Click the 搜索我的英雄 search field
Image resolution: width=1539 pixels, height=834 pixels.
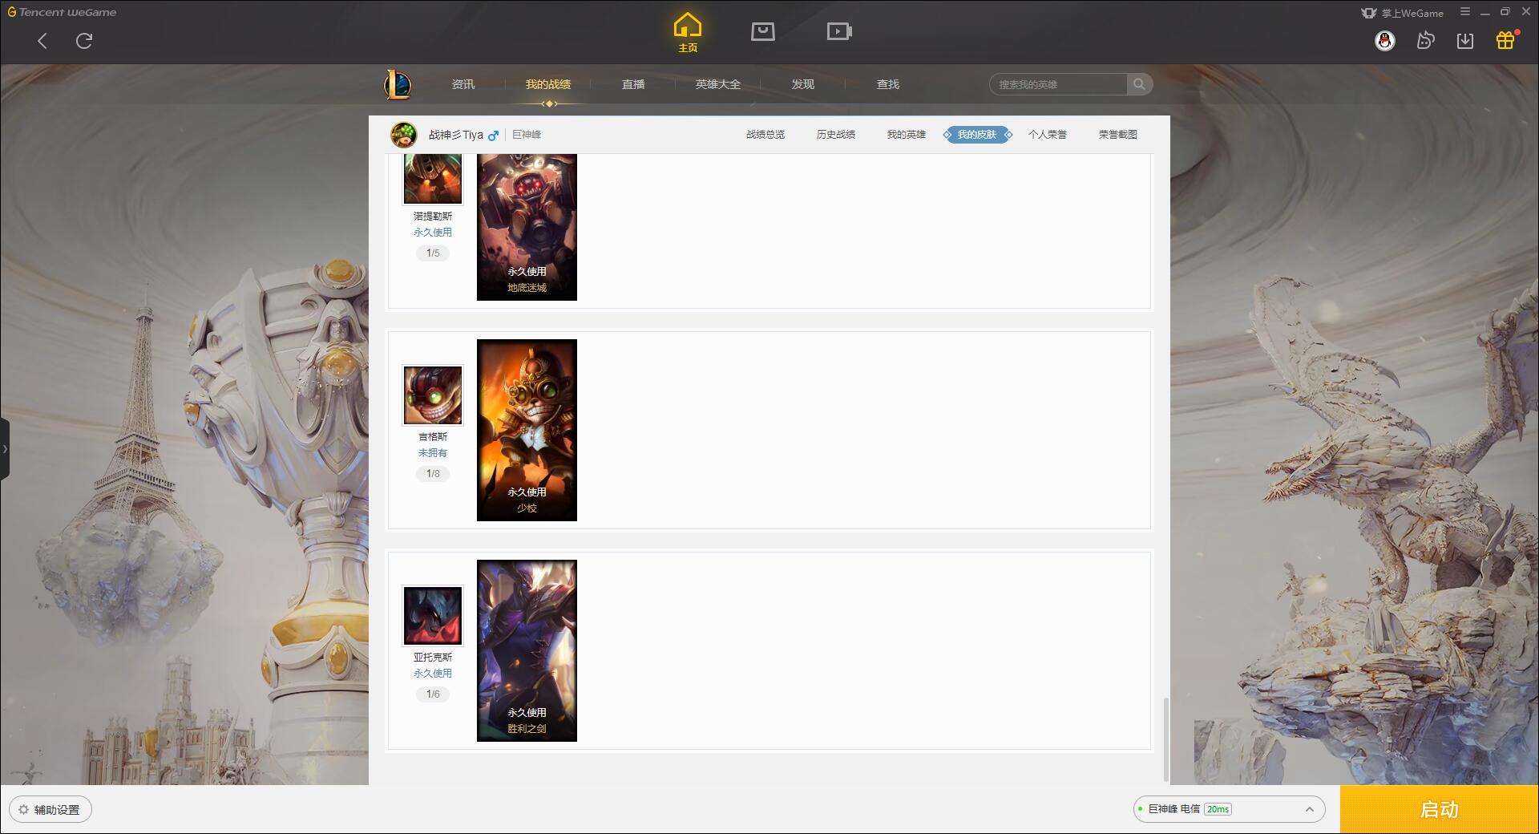pyautogui.click(x=1058, y=84)
